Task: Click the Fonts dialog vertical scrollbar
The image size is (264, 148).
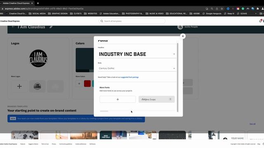Action: (177, 77)
